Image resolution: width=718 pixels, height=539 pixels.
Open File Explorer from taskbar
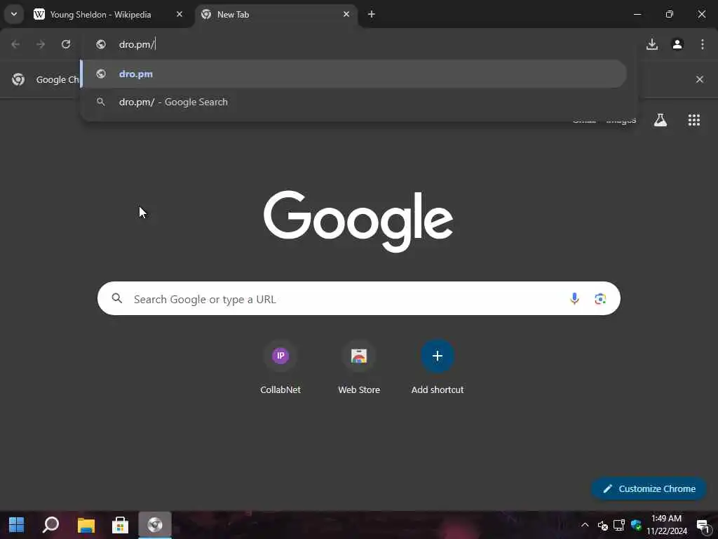(86, 525)
